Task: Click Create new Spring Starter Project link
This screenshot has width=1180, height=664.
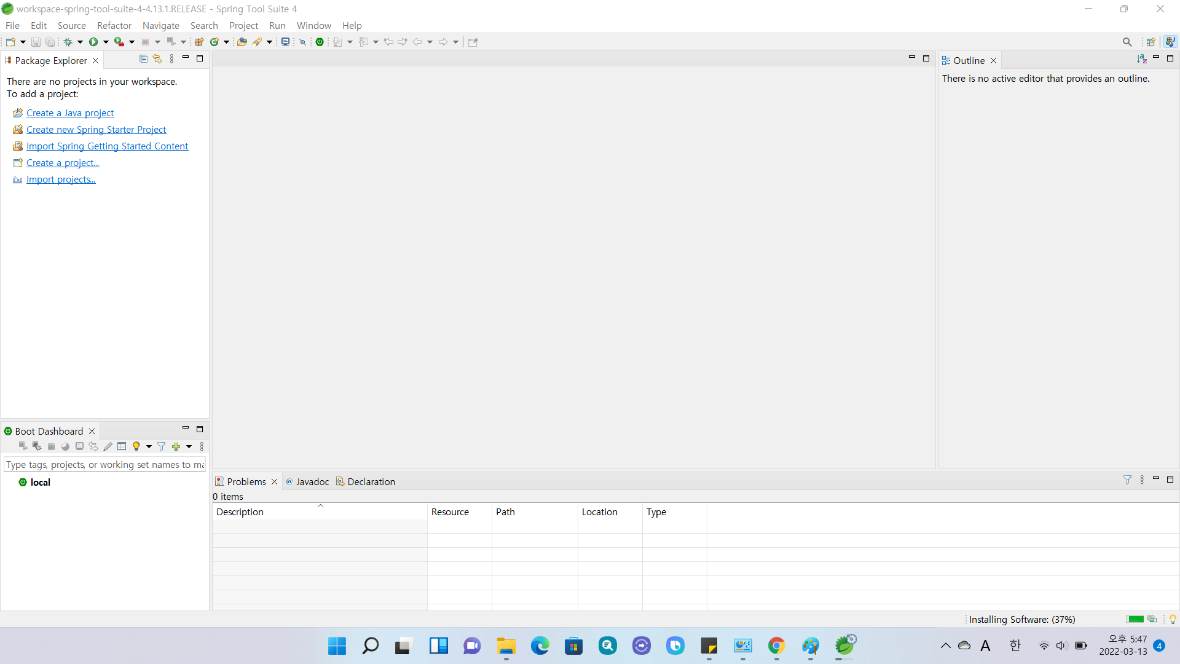Action: (96, 129)
